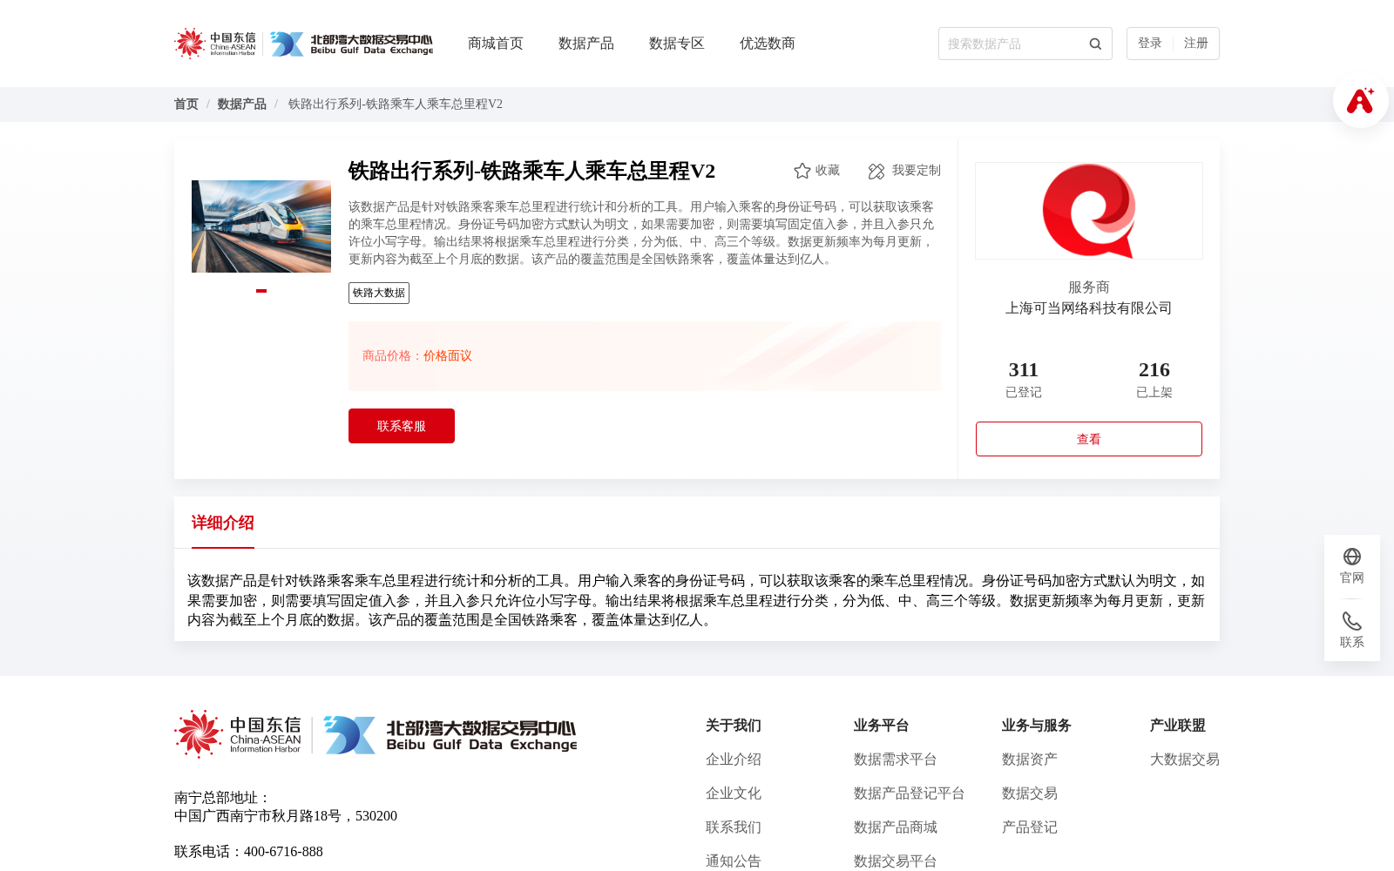
Task: Select the red carousel indicator under image
Action: [x=261, y=291]
